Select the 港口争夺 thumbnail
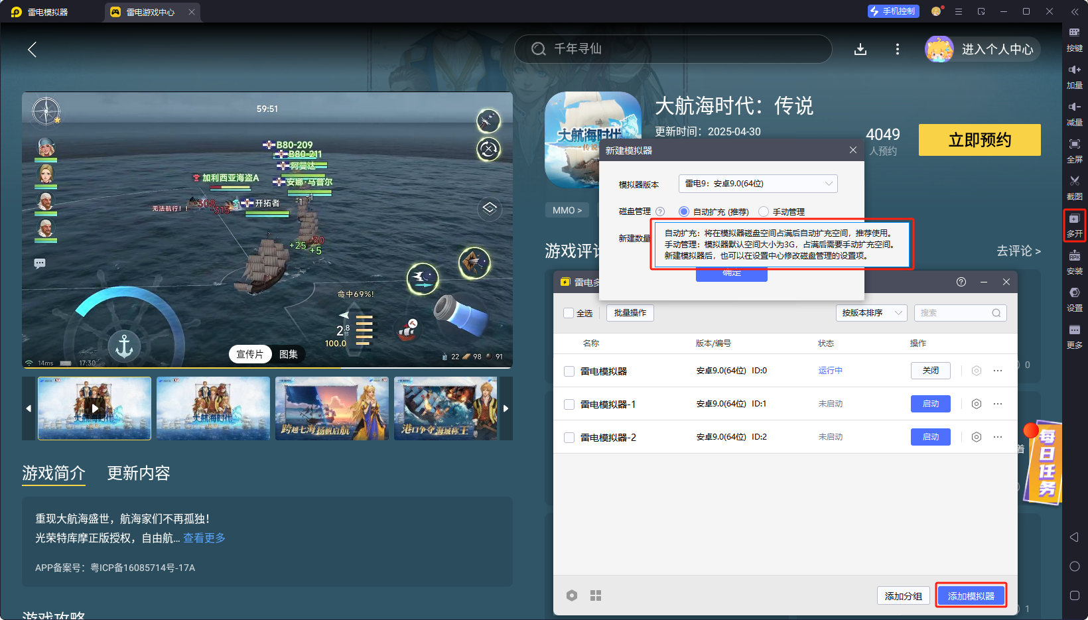This screenshot has height=620, width=1088. tap(445, 408)
